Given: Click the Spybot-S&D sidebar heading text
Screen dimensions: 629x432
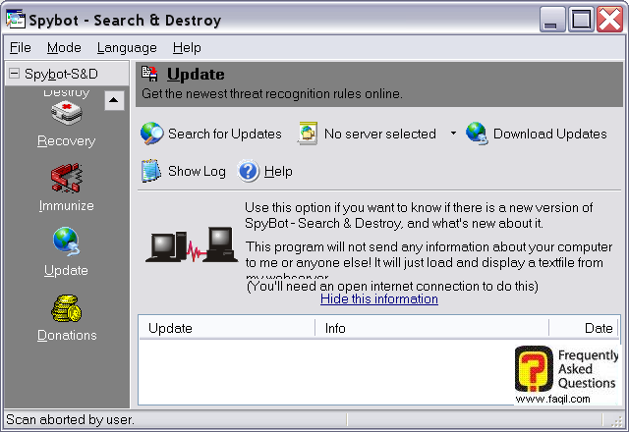Looking at the screenshot, I should coord(61,74).
